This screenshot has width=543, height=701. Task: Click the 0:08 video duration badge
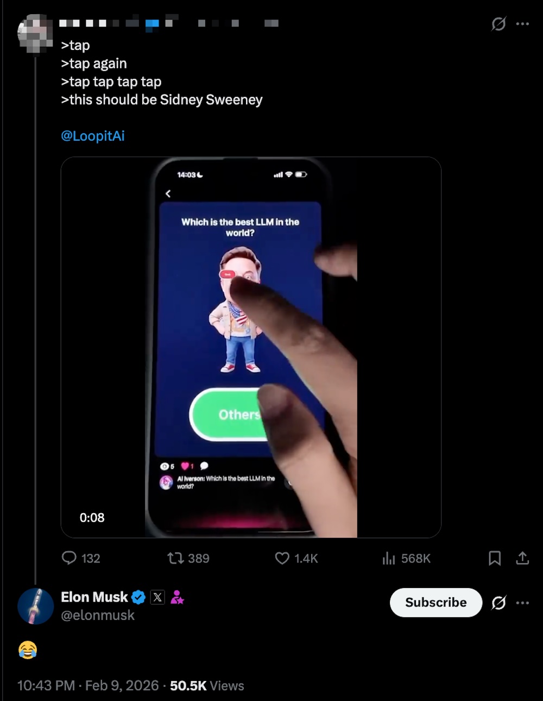(x=92, y=517)
